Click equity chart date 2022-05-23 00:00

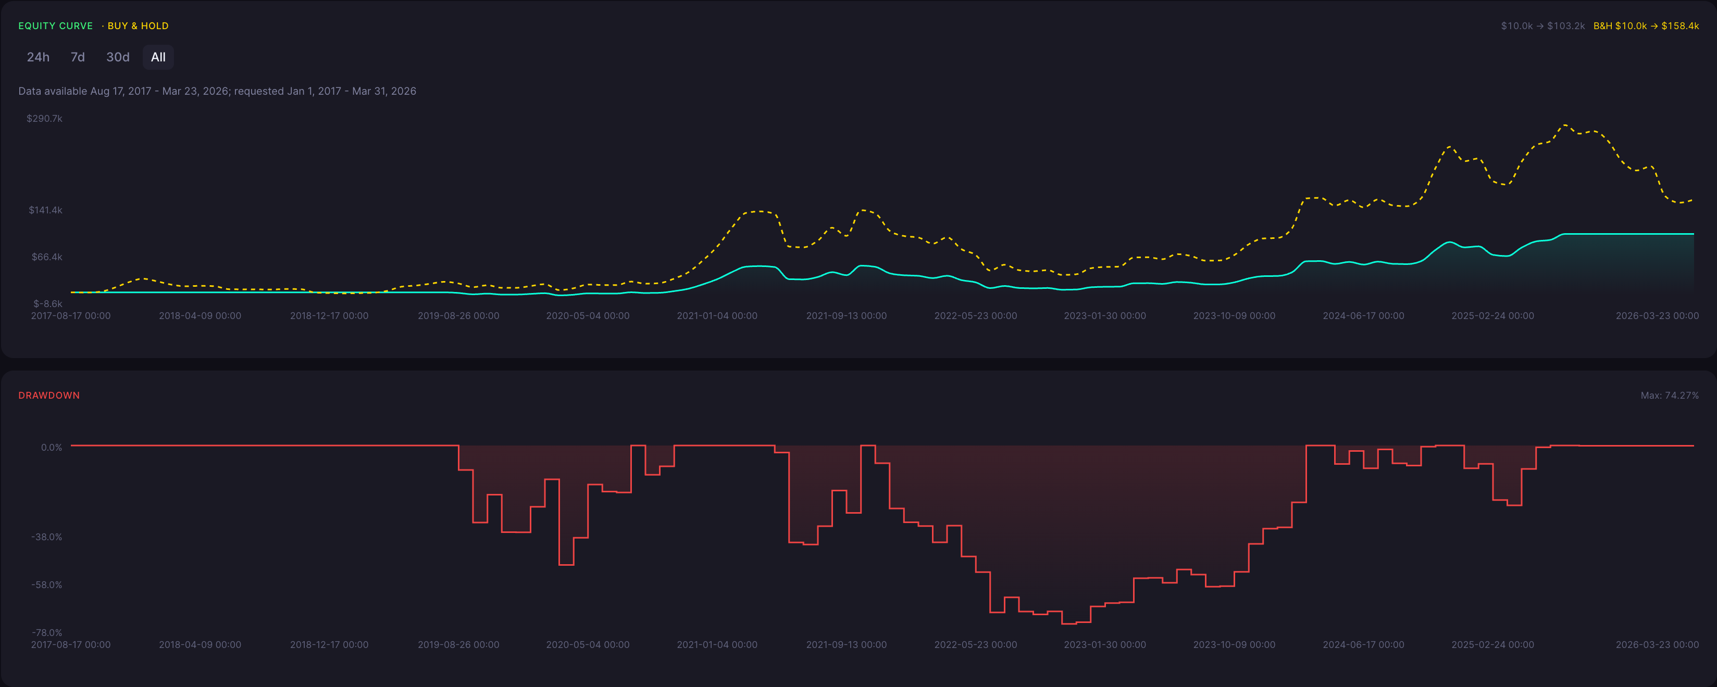pos(976,316)
